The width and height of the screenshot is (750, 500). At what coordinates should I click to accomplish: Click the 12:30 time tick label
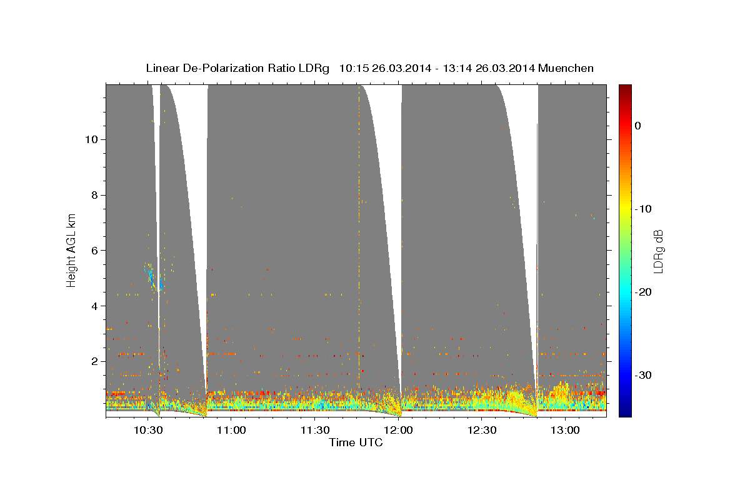tap(482, 430)
